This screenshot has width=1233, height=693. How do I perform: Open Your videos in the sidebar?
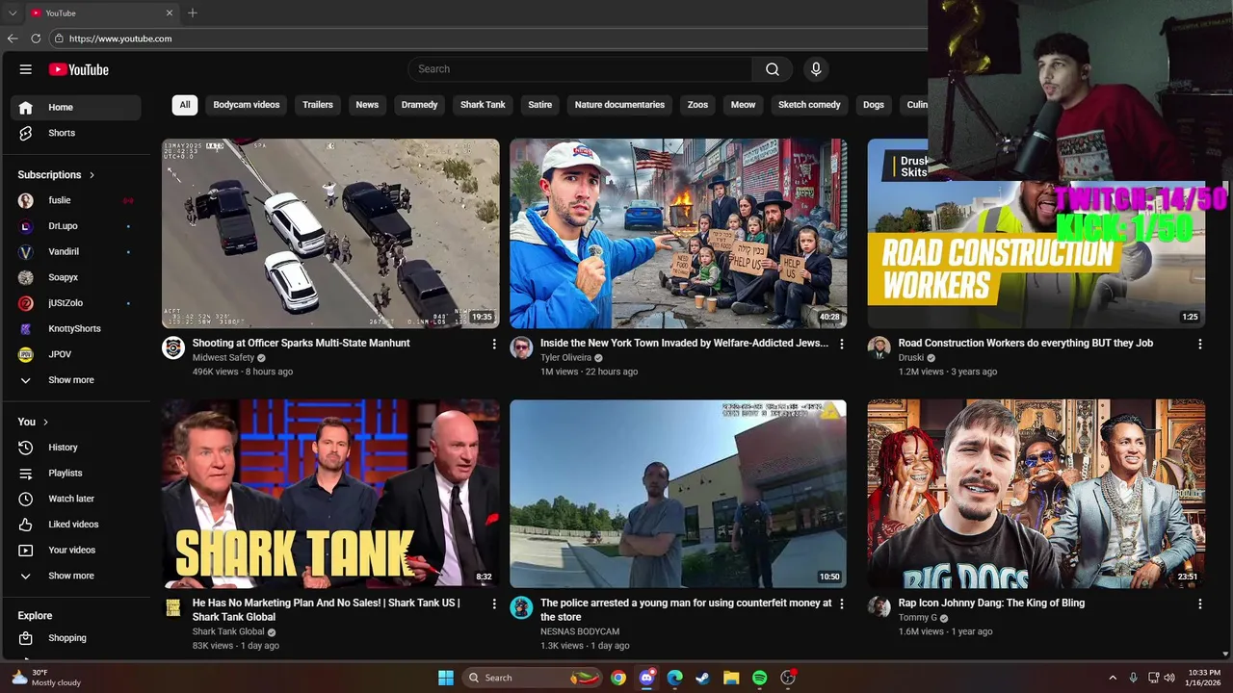tap(76, 550)
